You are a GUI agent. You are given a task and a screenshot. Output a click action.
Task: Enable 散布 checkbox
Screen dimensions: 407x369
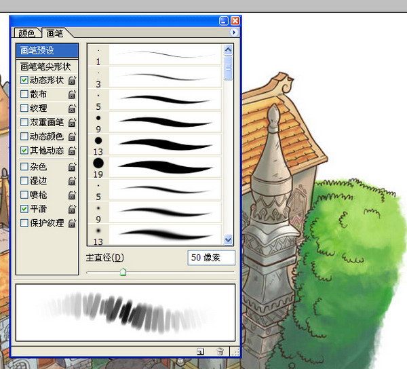point(24,94)
